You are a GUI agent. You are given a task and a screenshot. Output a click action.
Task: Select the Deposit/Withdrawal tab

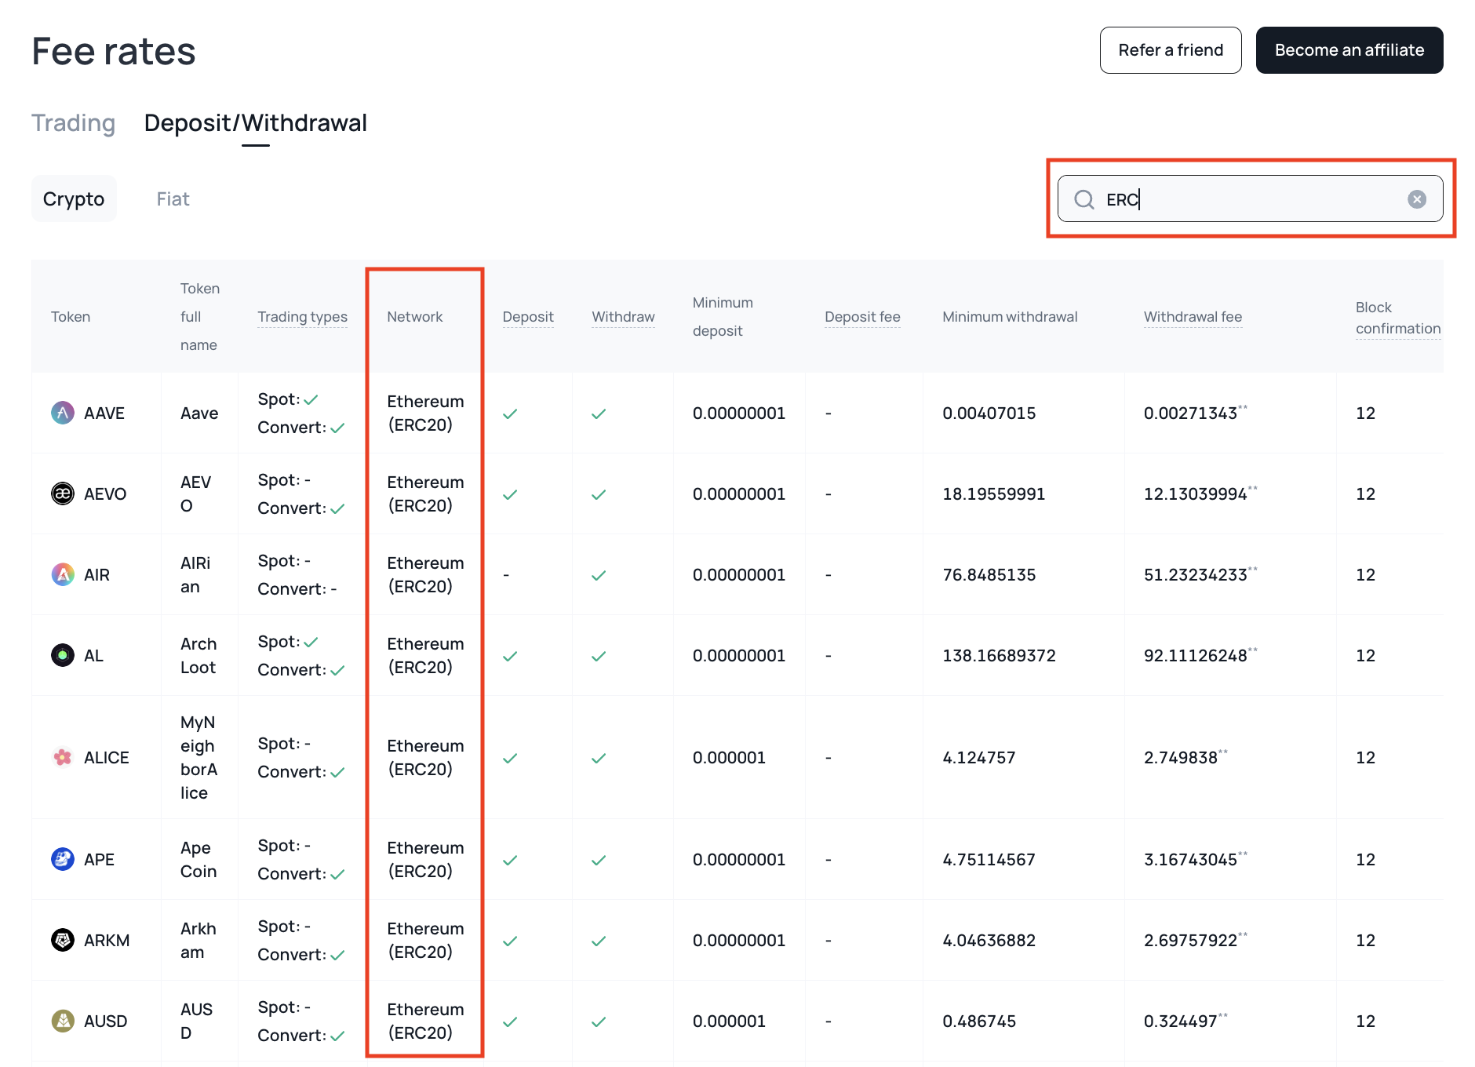(255, 123)
